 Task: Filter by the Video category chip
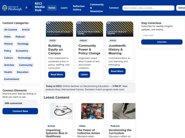tap(7, 36)
